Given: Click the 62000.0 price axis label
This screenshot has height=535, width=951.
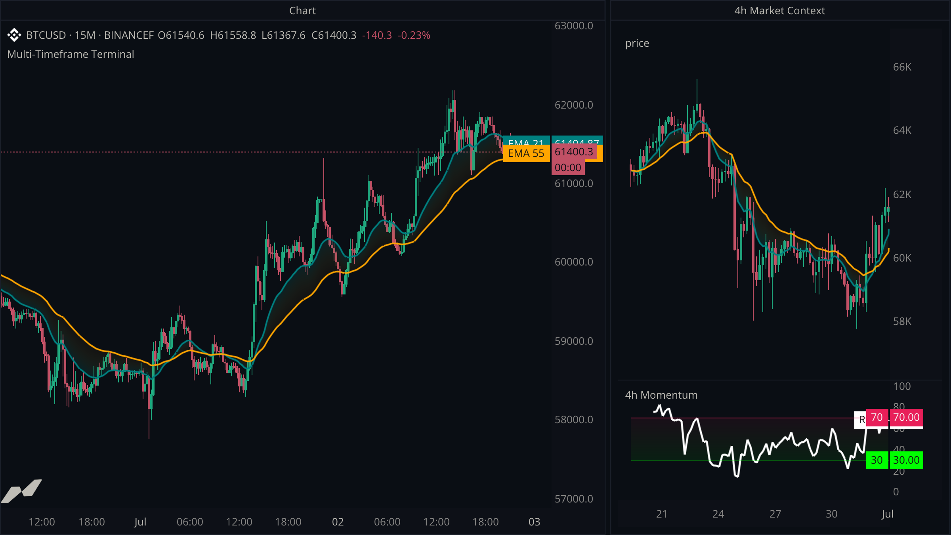Looking at the screenshot, I should (574, 105).
